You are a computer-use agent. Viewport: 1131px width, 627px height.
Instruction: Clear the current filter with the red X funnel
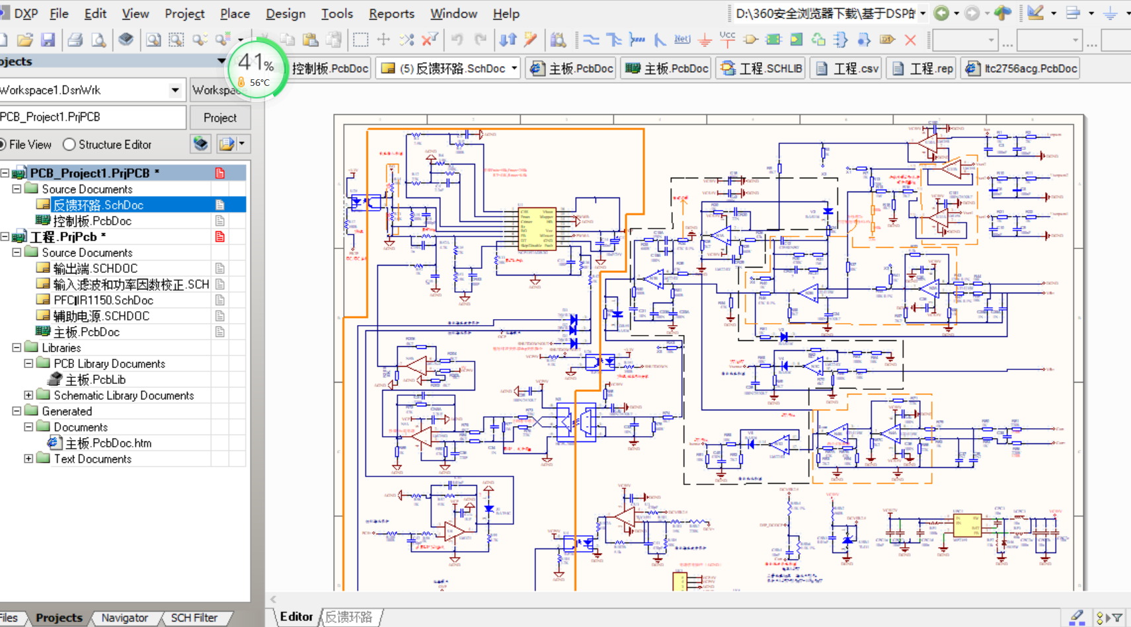(430, 40)
